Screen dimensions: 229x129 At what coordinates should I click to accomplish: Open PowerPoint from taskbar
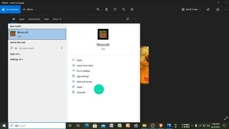(128, 126)
